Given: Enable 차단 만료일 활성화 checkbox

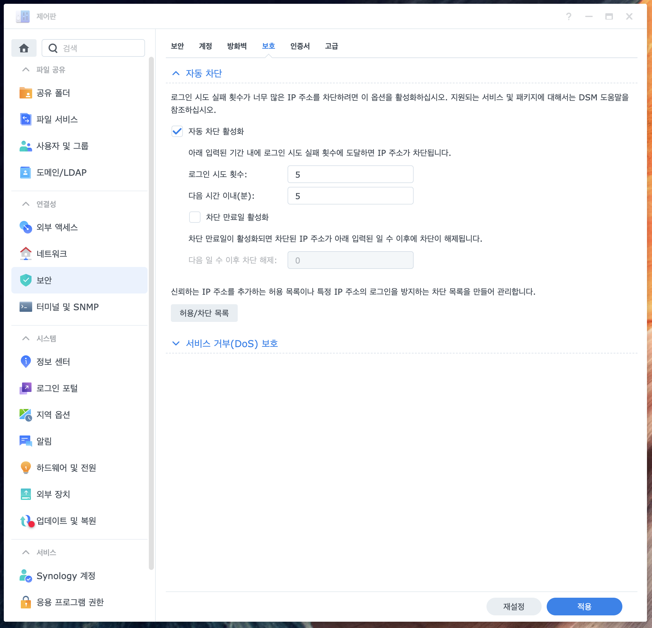Looking at the screenshot, I should click(195, 217).
